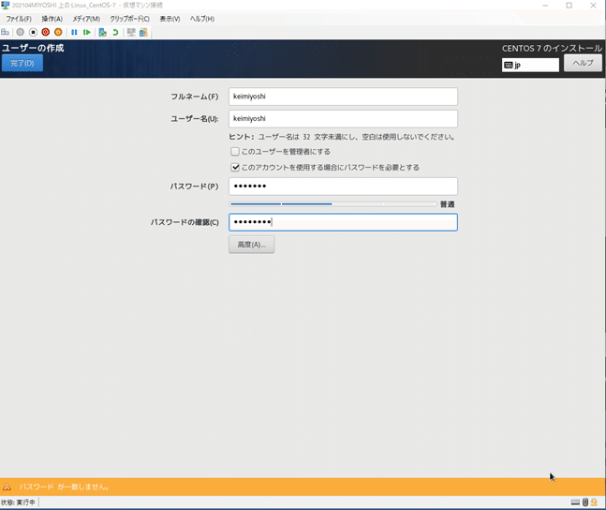Viewport: 606px width, 510px height.
Task: Click the mouse icon in the status bar
Action: tap(585, 502)
